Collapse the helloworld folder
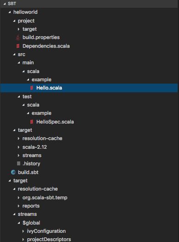Screen dimensions: 179x242 pos(10,12)
